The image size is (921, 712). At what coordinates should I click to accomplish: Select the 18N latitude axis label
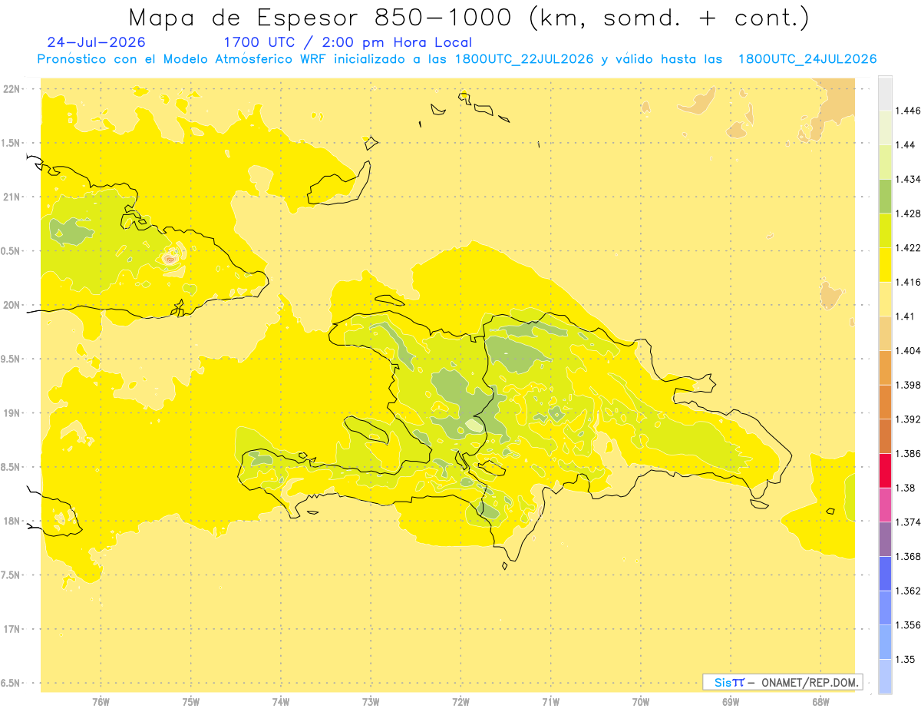coord(12,521)
